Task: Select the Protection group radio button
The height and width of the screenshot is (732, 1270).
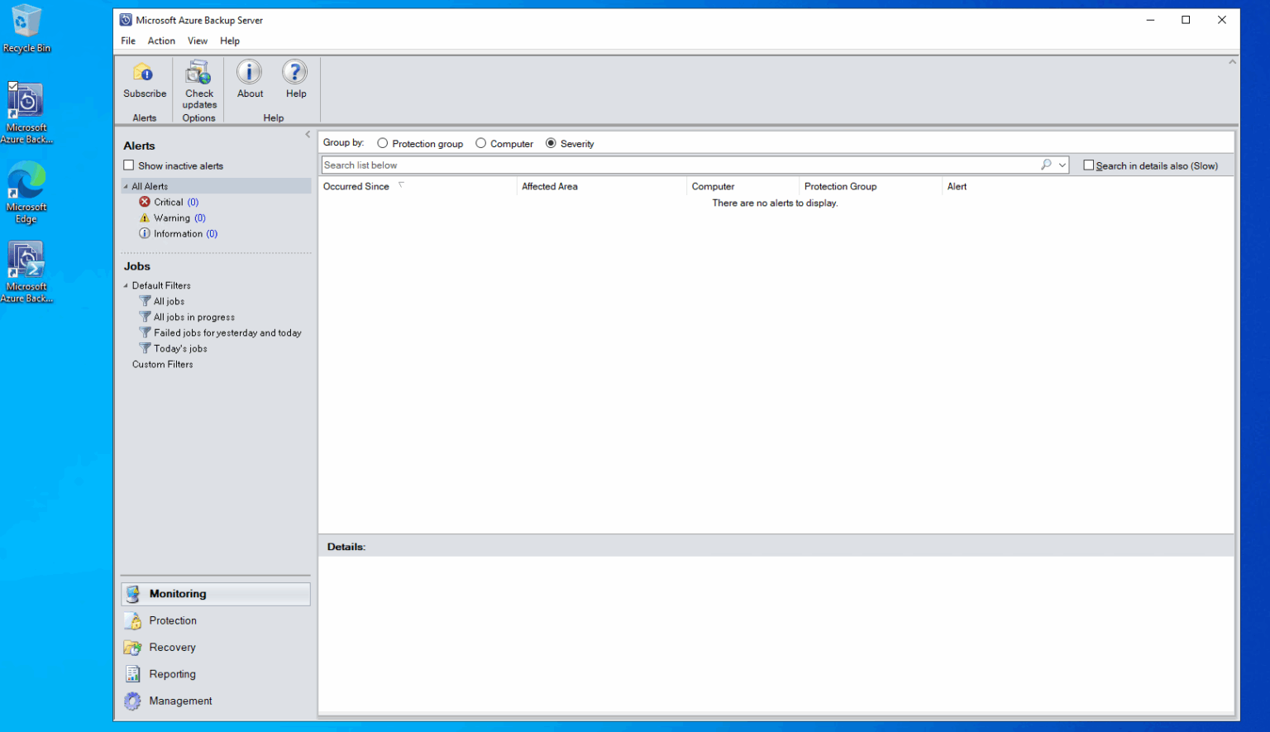Action: [x=383, y=143]
